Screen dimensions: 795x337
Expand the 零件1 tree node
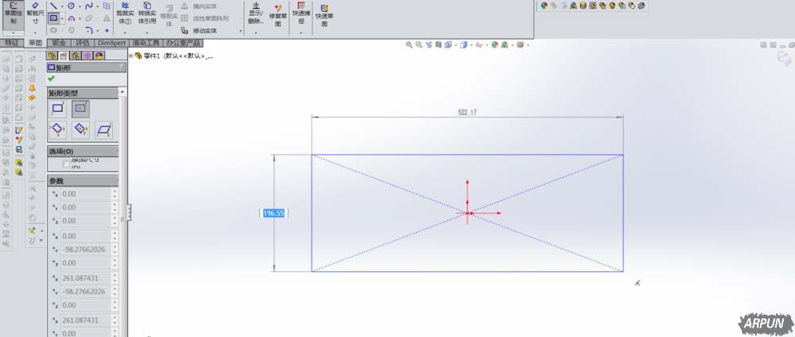(131, 56)
